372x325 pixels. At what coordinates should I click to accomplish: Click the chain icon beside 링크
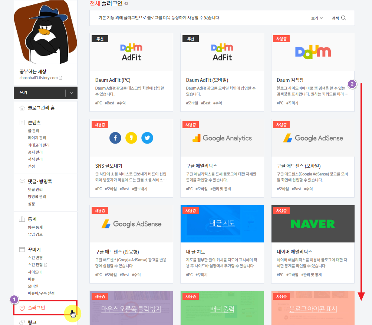[x=22, y=322]
